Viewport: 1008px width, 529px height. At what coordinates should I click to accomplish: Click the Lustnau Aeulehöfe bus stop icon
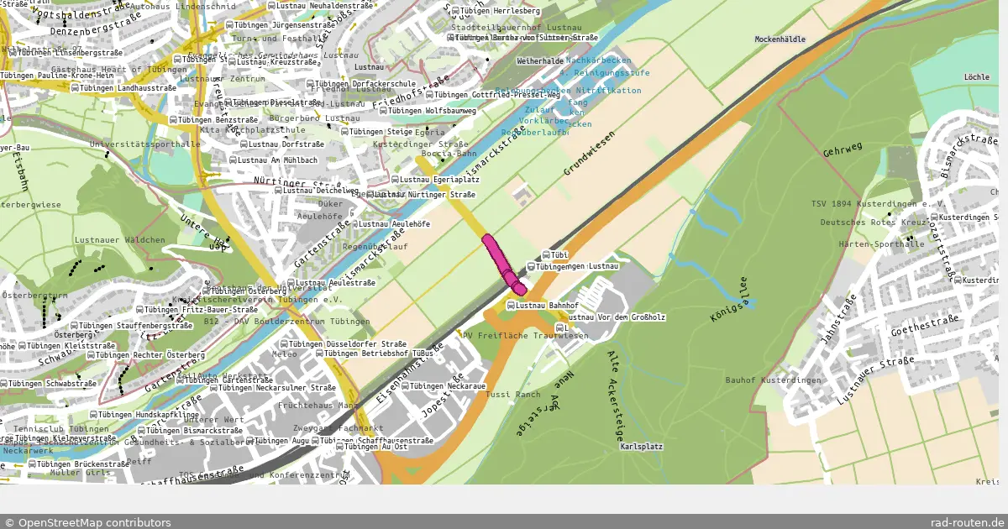click(x=354, y=224)
